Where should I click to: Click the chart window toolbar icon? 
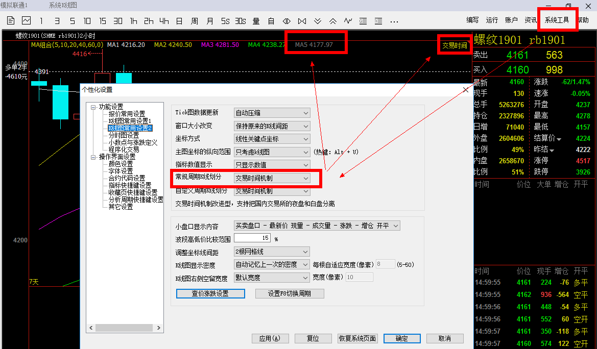click(x=26, y=20)
